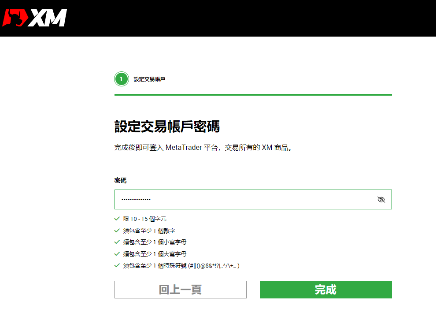Click the checkmark beside 須包含至少 1 個大寫字母
Image resolution: width=436 pixels, height=309 pixels.
[x=118, y=254]
